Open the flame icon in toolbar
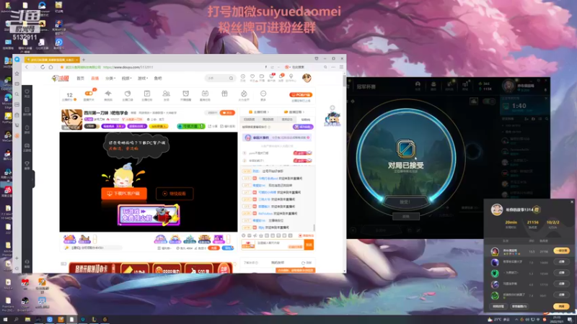This screenshot has height=324, width=577. click(x=244, y=94)
